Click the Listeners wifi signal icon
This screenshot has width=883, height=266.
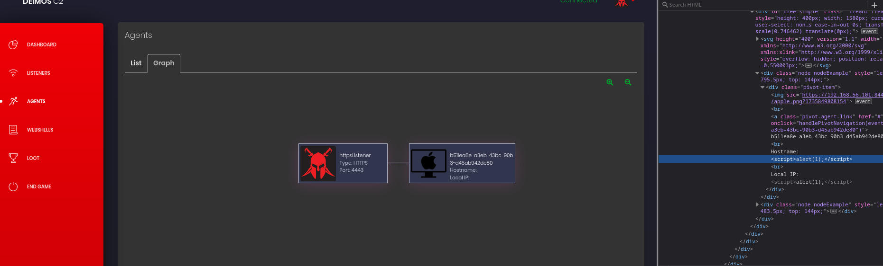[13, 73]
